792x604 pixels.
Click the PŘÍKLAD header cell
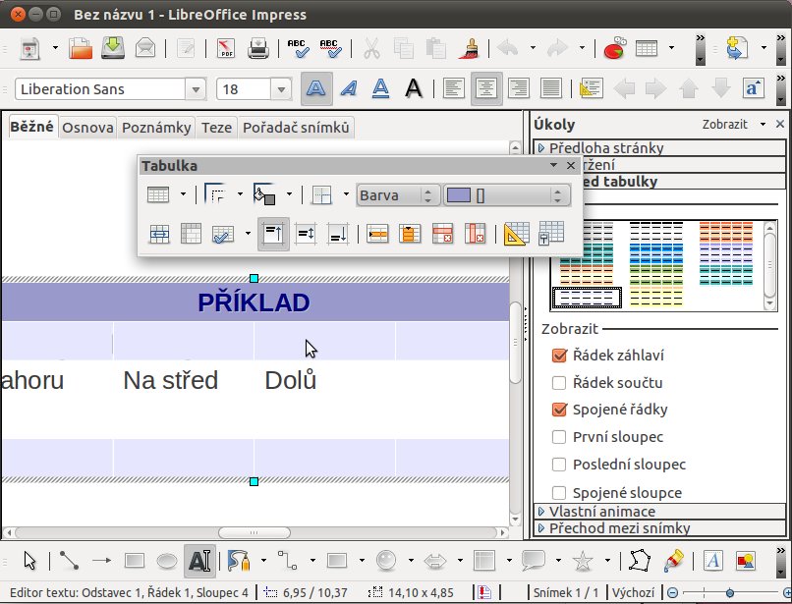pyautogui.click(x=255, y=302)
